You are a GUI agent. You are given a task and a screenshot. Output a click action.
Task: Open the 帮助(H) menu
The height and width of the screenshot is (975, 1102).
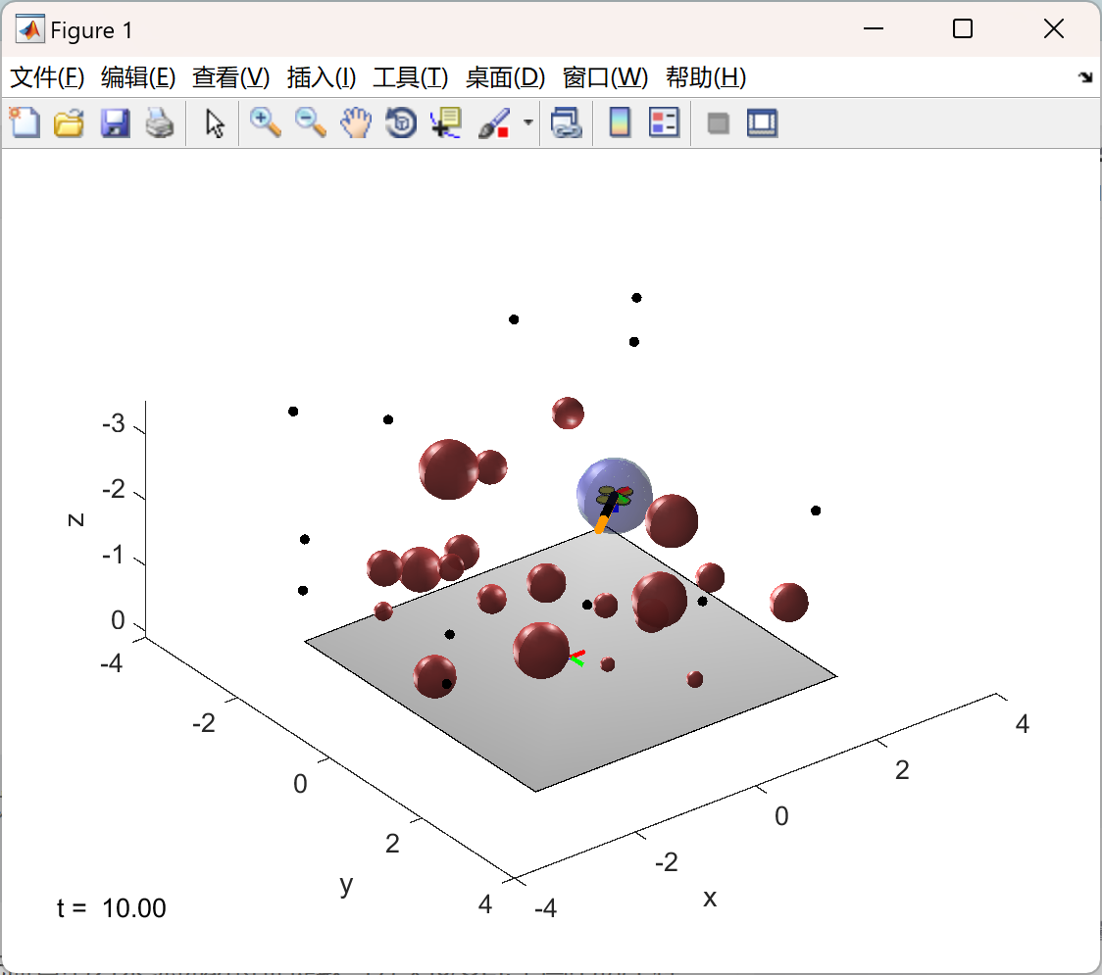coord(706,77)
